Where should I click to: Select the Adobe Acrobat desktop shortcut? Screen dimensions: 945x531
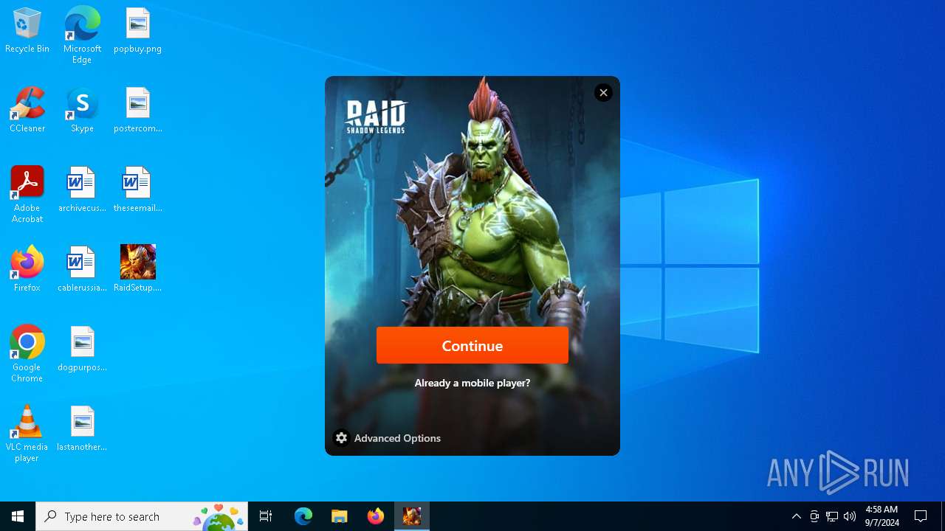pyautogui.click(x=27, y=195)
